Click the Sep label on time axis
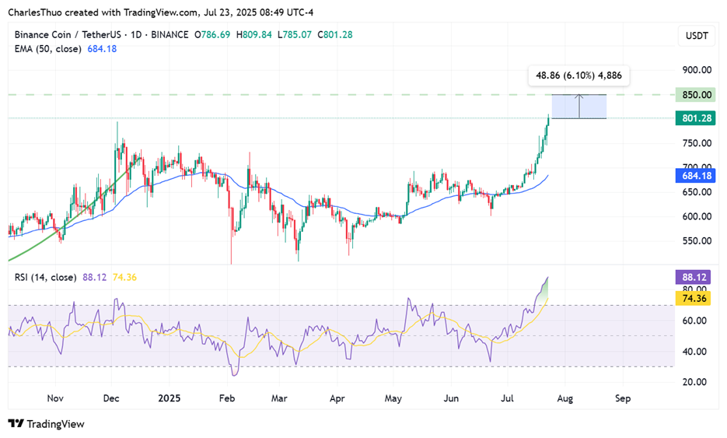 pos(623,398)
